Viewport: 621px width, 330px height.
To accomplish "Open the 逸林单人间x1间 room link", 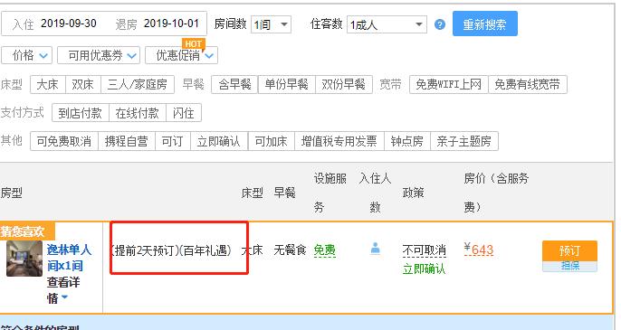I will (x=69, y=258).
